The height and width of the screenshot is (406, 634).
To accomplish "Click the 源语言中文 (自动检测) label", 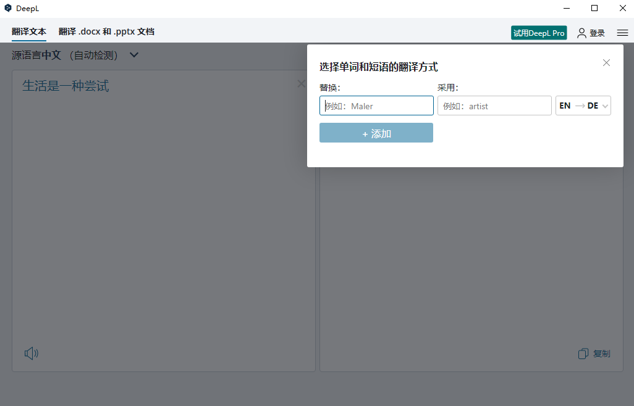I will pos(65,55).
